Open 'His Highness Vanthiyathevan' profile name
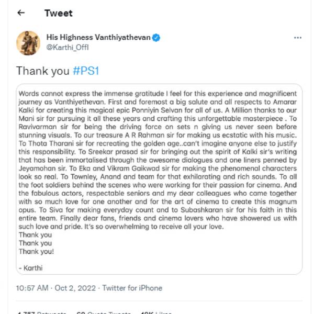Screen dimensions: 314x314 tap(98, 37)
